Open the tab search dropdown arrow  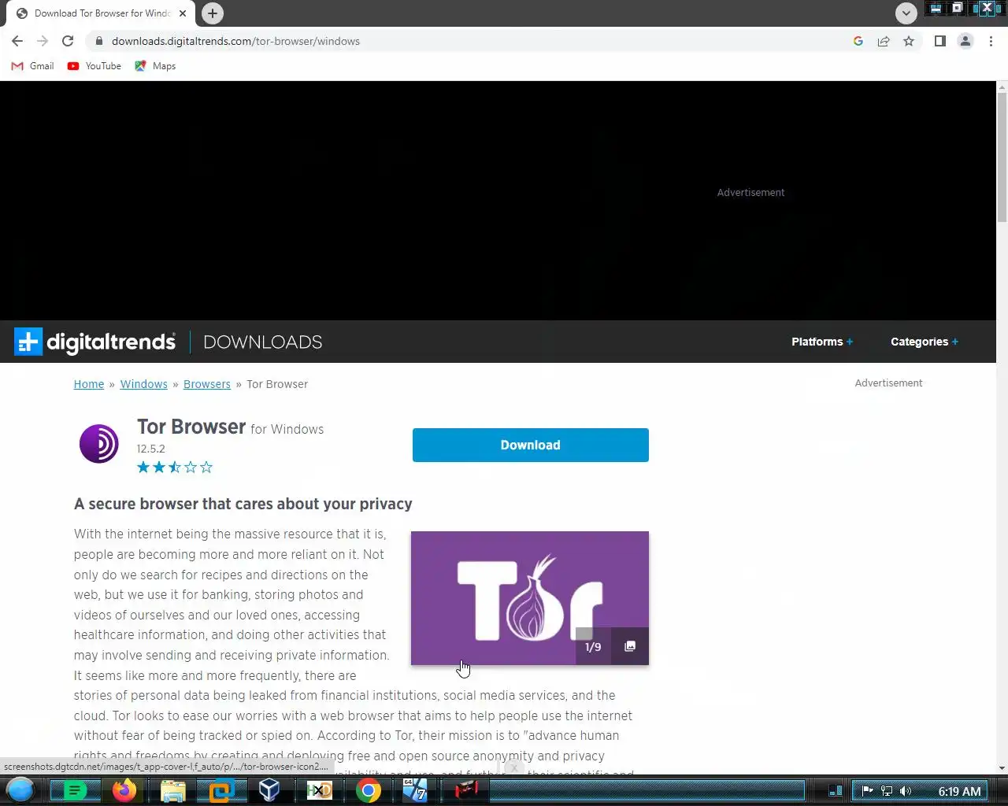906,13
